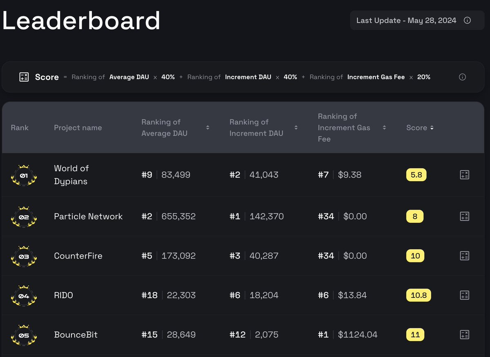Click the Score label in formula bar
Screen dimensions: 490x357
[47, 77]
